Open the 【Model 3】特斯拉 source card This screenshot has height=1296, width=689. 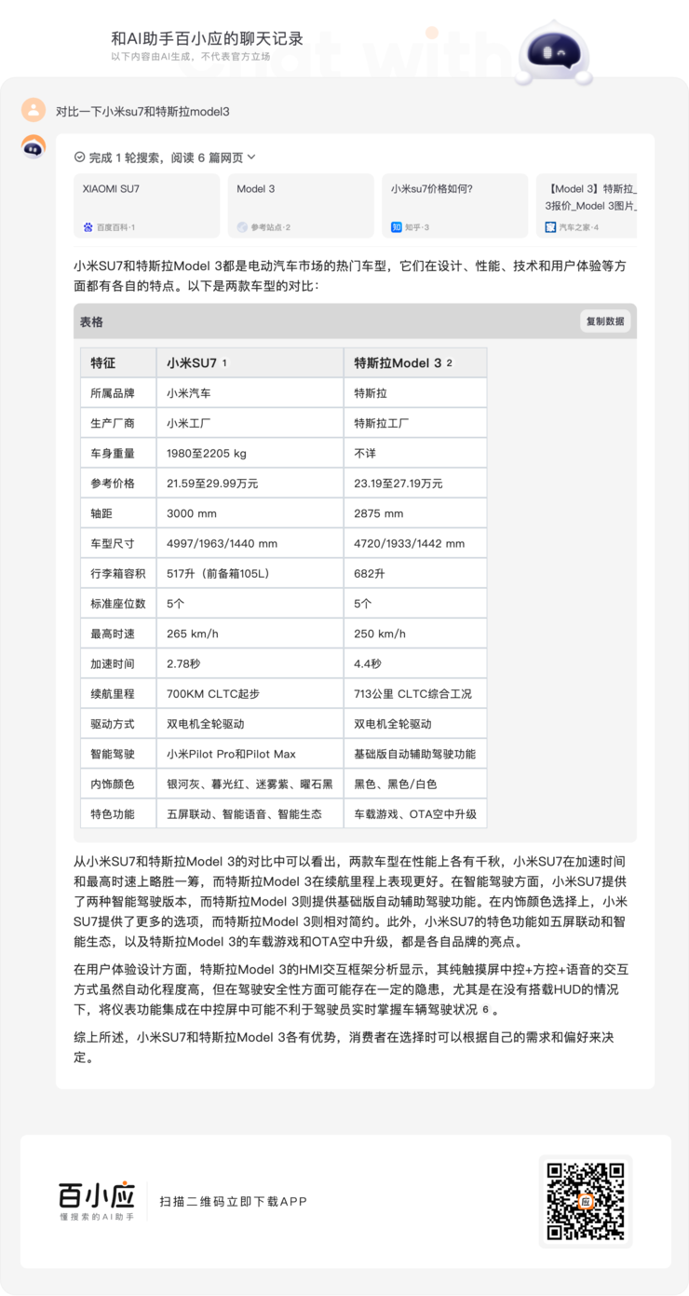pos(587,206)
